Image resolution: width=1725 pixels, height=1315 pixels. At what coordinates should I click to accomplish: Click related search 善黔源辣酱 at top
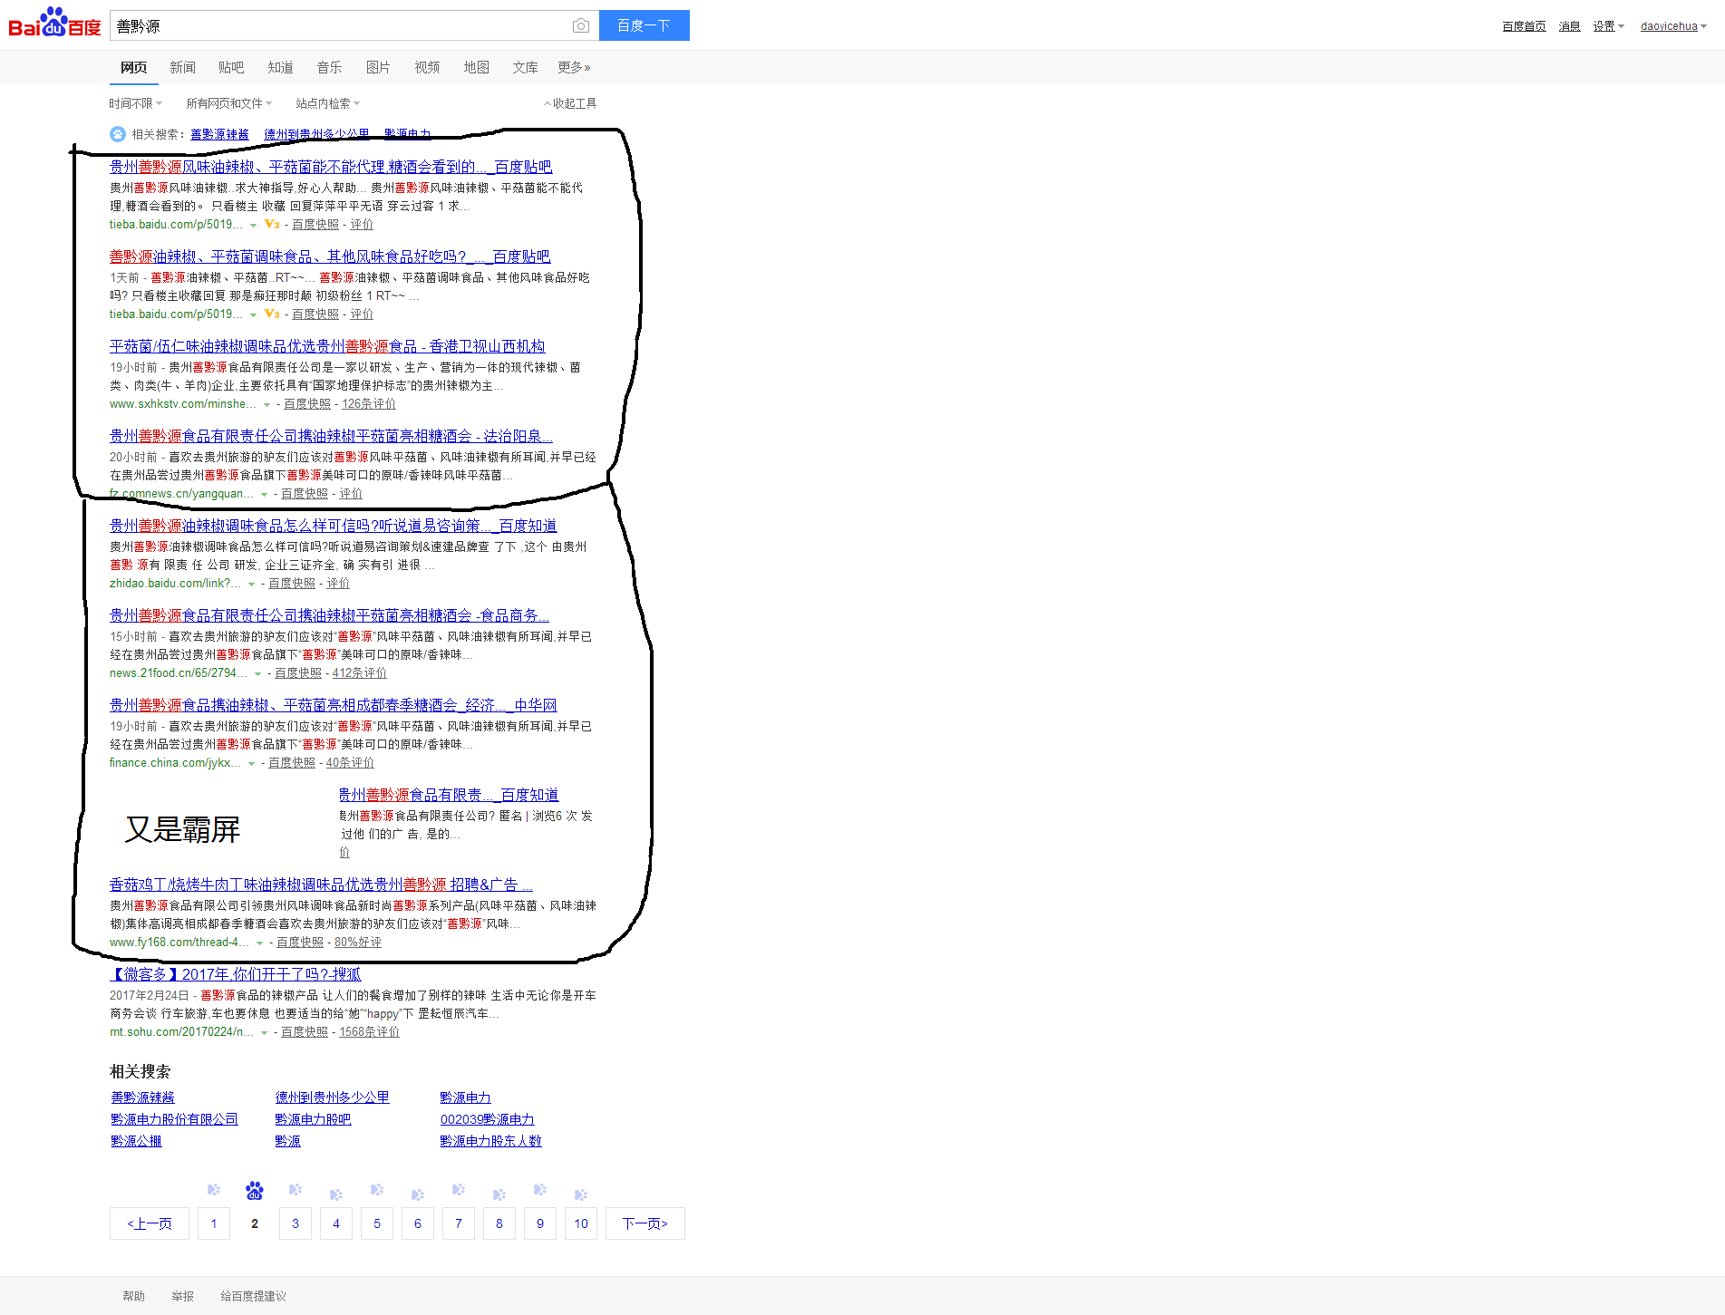[x=219, y=134]
